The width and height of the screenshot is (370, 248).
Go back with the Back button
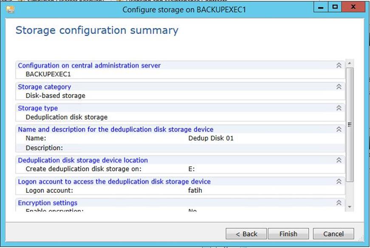(x=246, y=234)
